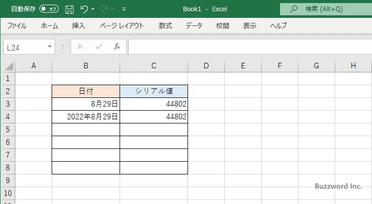Click the formula bar Enter checkmark icon
Image resolution: width=372 pixels, height=204 pixels.
pyautogui.click(x=99, y=46)
